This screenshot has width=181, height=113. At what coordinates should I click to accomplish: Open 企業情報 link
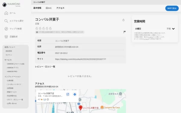tap(10, 80)
